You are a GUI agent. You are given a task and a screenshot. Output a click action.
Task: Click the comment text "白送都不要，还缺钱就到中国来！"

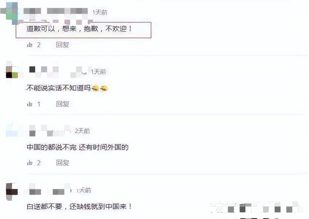point(79,206)
